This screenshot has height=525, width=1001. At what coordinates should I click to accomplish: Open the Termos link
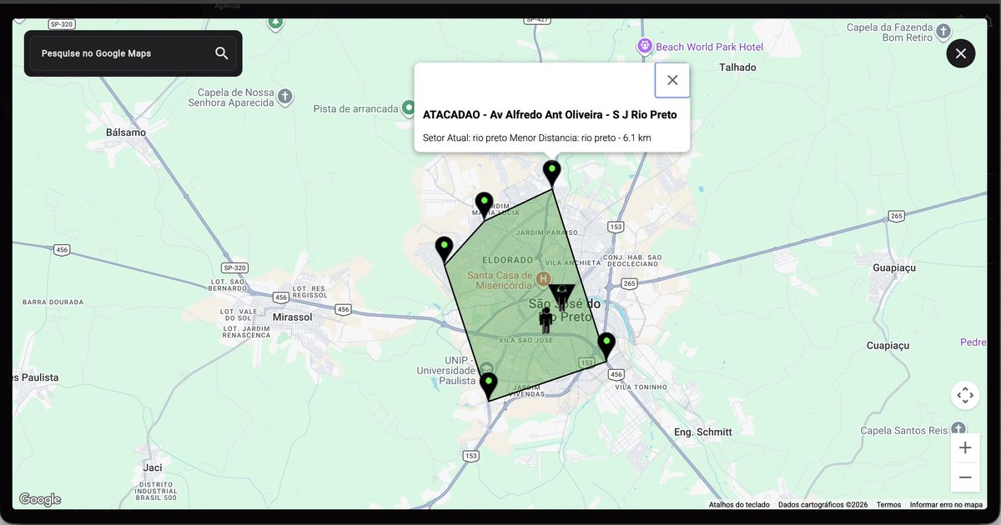click(x=888, y=504)
